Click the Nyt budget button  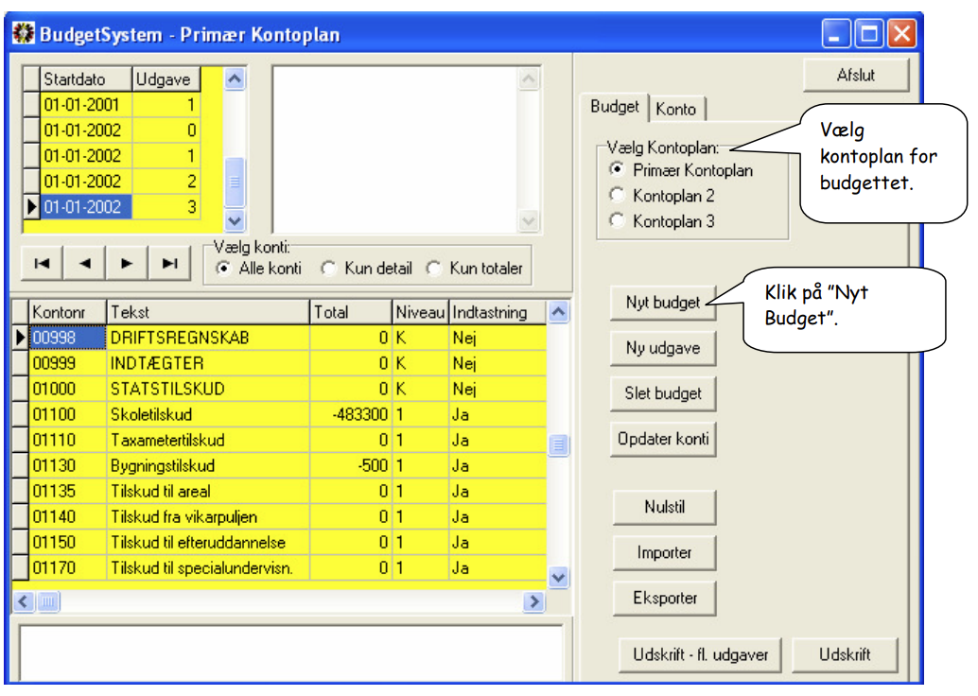point(663,303)
